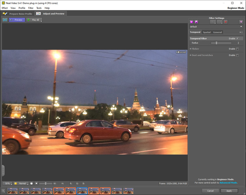Viewport: 246px width, 195px height.
Task: Save filter preset with the magenta floppy icon
Action: pyautogui.click(x=196, y=22)
